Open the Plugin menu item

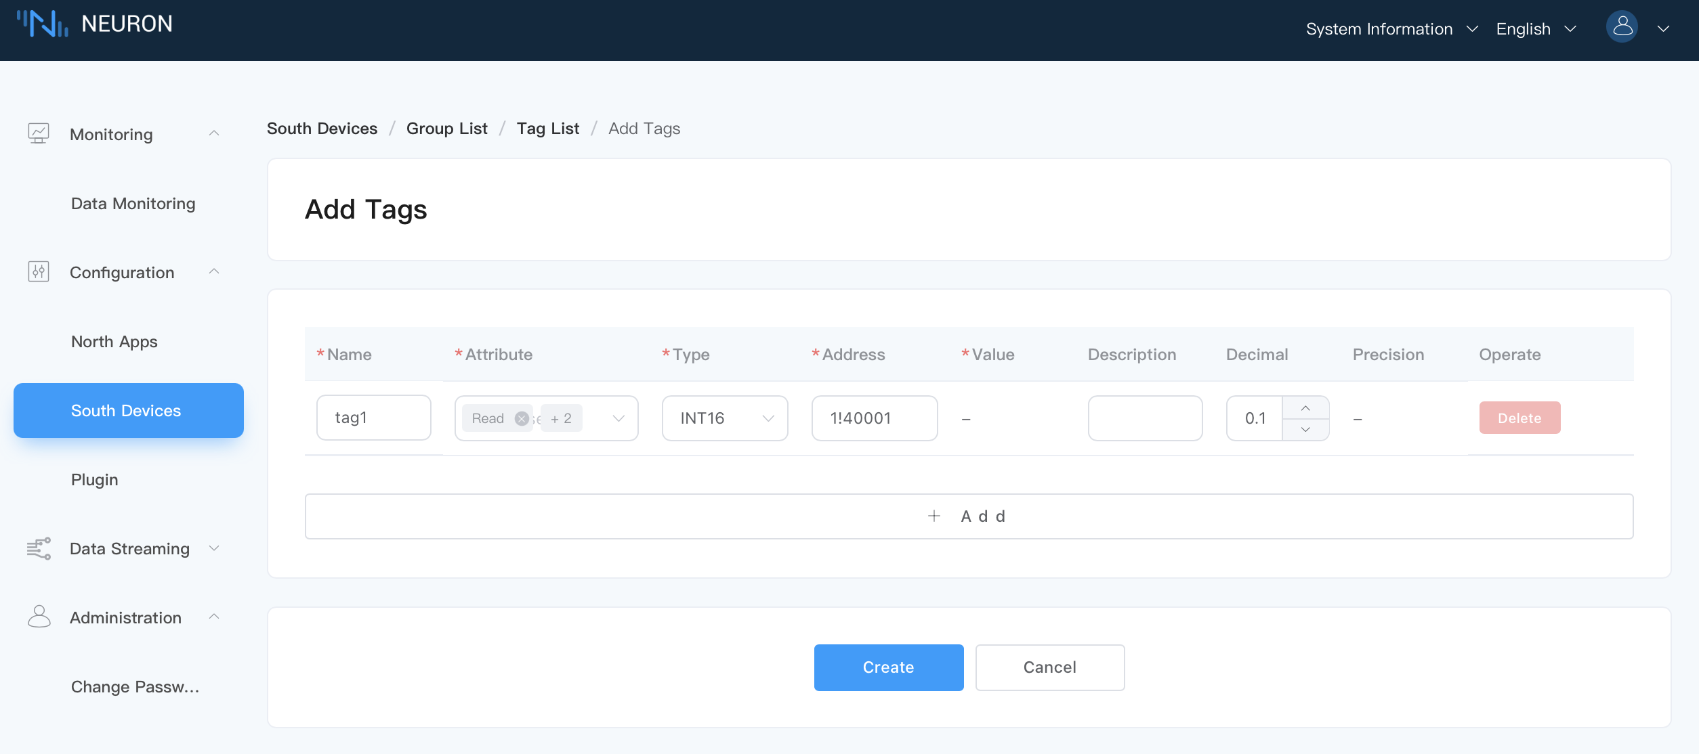click(x=95, y=480)
